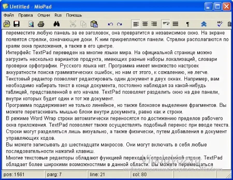Image resolution: width=233 pixels, height=180 pixels.
Task: Click the partially visible icon at the toolbar's right end
Action: (230, 24)
